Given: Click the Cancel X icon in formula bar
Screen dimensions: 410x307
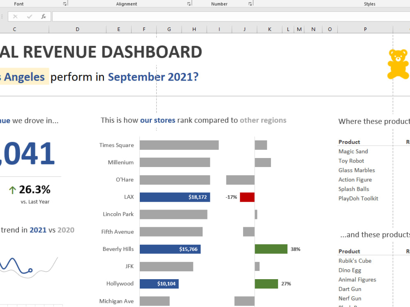Looking at the screenshot, I should [15, 16].
